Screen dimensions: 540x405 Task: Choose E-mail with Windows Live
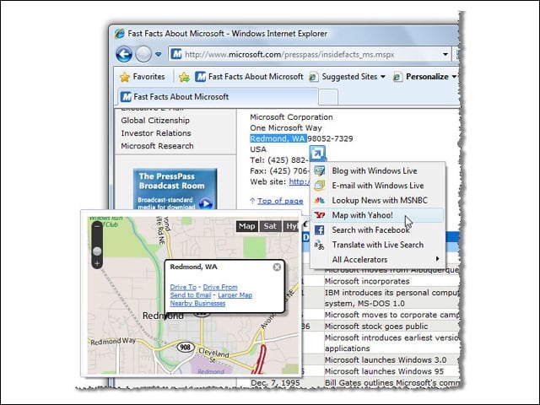click(x=377, y=186)
